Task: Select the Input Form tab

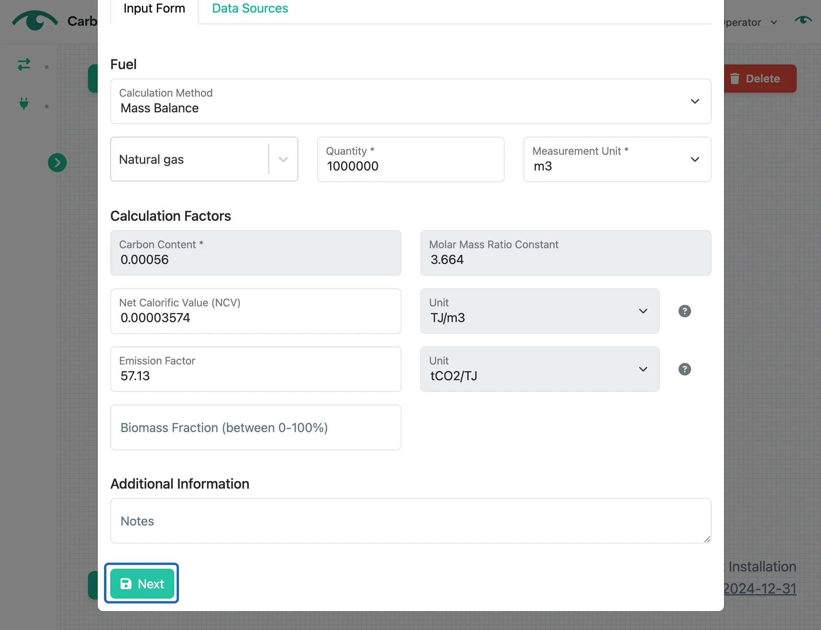Action: point(154,9)
